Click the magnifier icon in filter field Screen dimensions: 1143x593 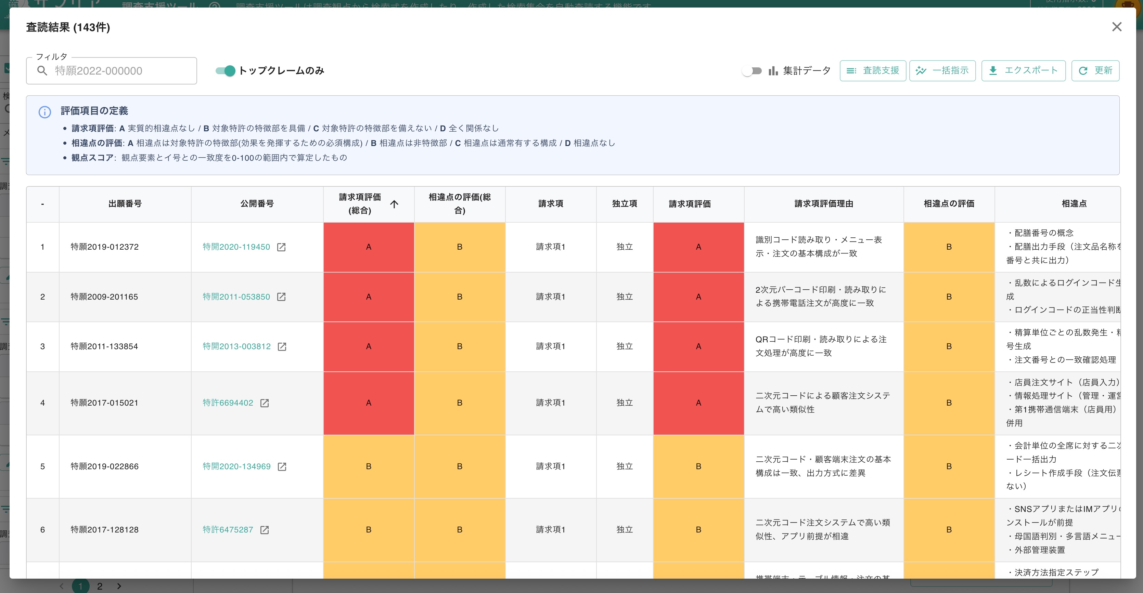(42, 70)
